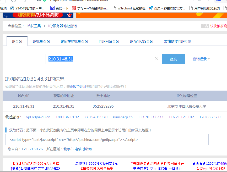Screen dimensions: 227x172
Task: Open recent query vj0.n9jbaidu.cn
Action: click(38, 117)
